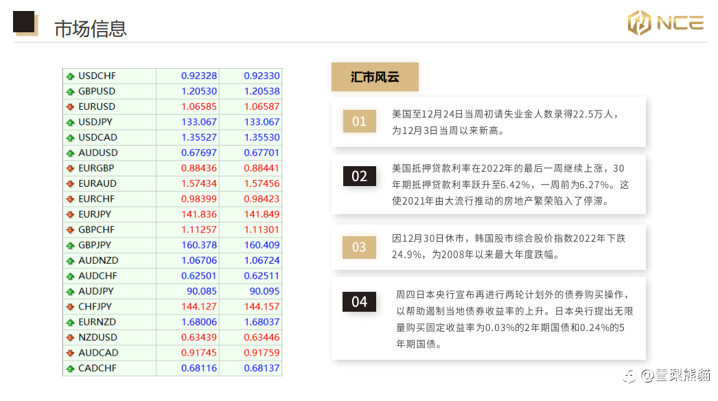Click the green up arrow beside EURNZD
The height and width of the screenshot is (401, 718).
pos(70,323)
